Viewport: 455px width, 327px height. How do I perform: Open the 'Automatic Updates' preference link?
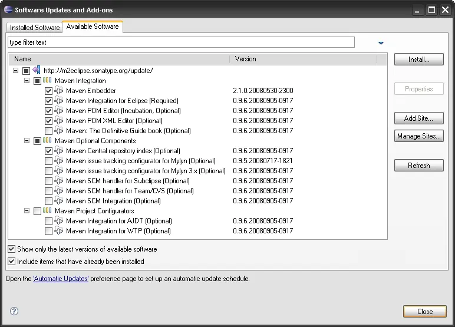(x=61, y=279)
